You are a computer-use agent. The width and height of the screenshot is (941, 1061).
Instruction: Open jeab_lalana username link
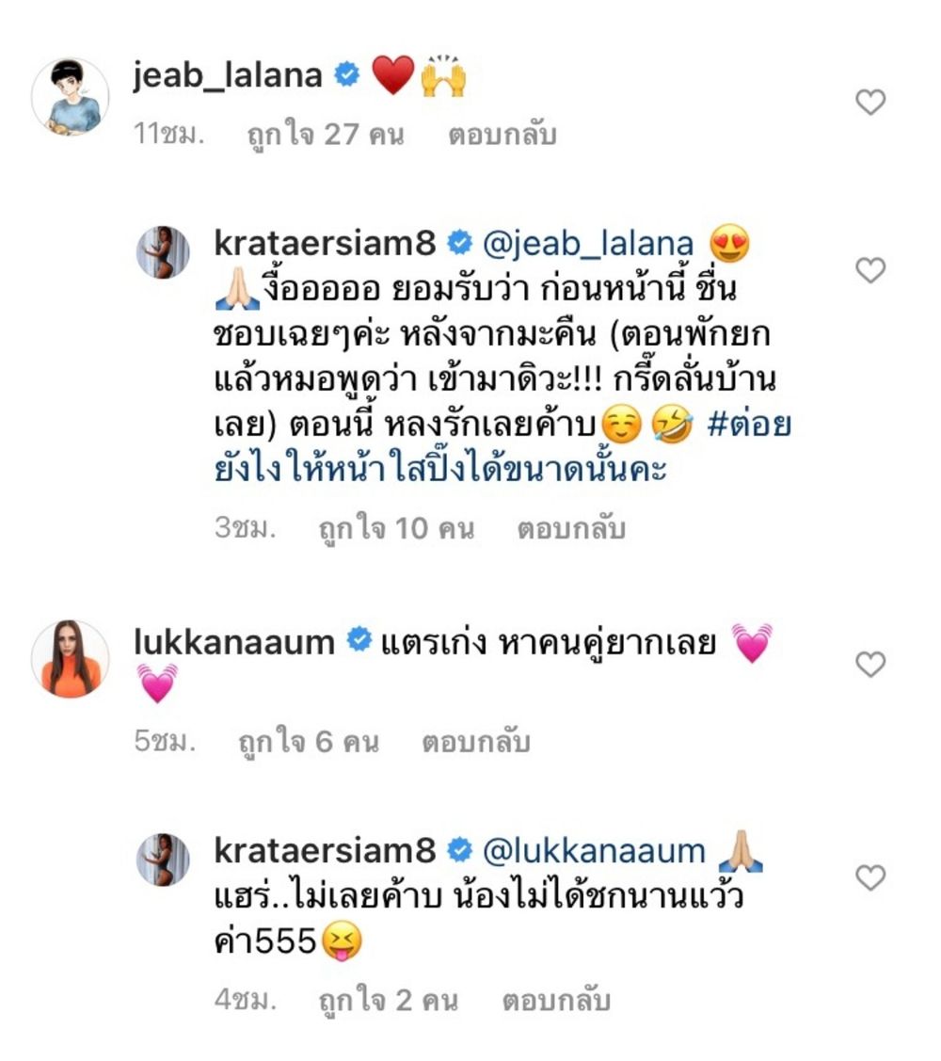228,75
